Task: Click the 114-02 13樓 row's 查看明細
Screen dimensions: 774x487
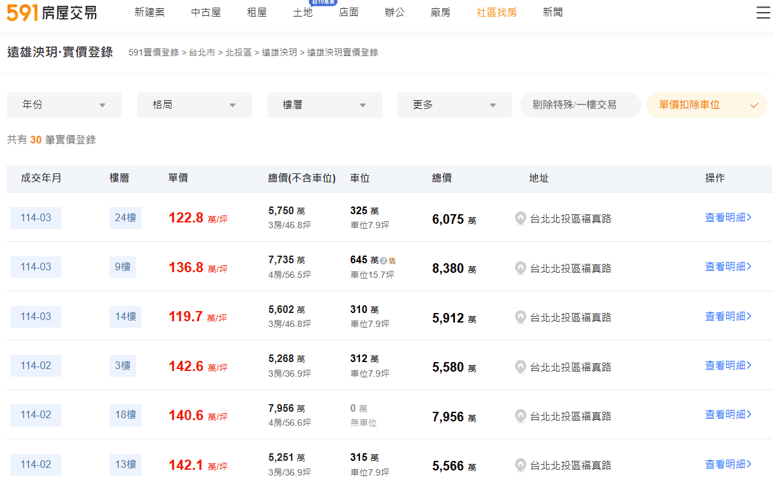Action: [728, 464]
